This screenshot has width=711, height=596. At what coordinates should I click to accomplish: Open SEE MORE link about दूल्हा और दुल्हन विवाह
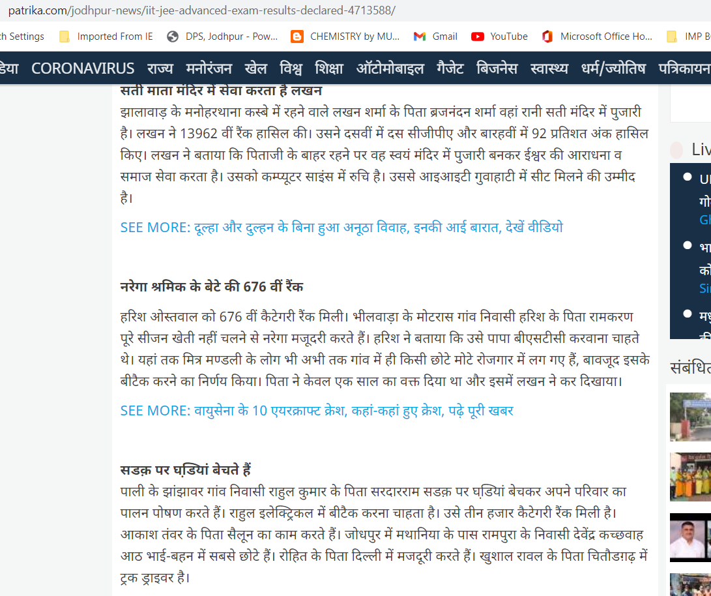pos(341,227)
